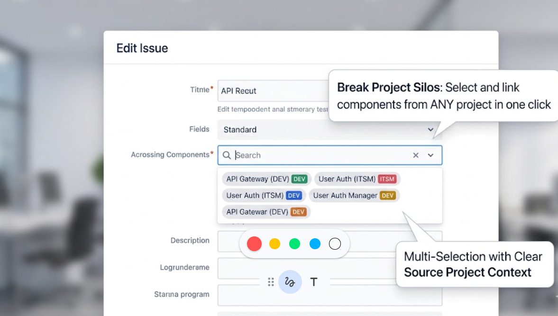Select API Gatewar (DEV) orange option
The width and height of the screenshot is (558, 316).
266,212
